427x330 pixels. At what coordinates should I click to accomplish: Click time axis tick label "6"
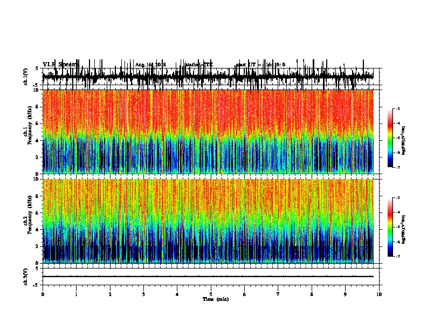[x=244, y=294]
